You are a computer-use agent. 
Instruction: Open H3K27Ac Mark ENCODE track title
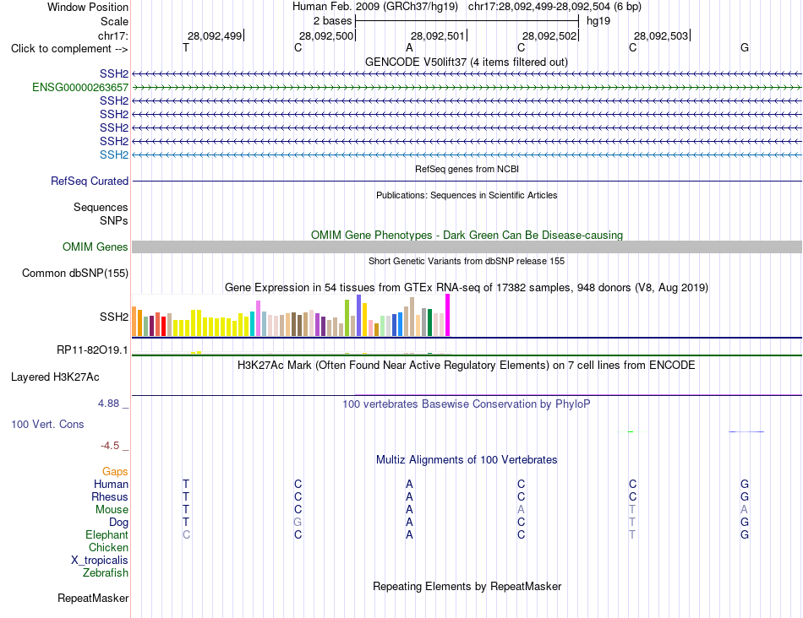click(467, 366)
